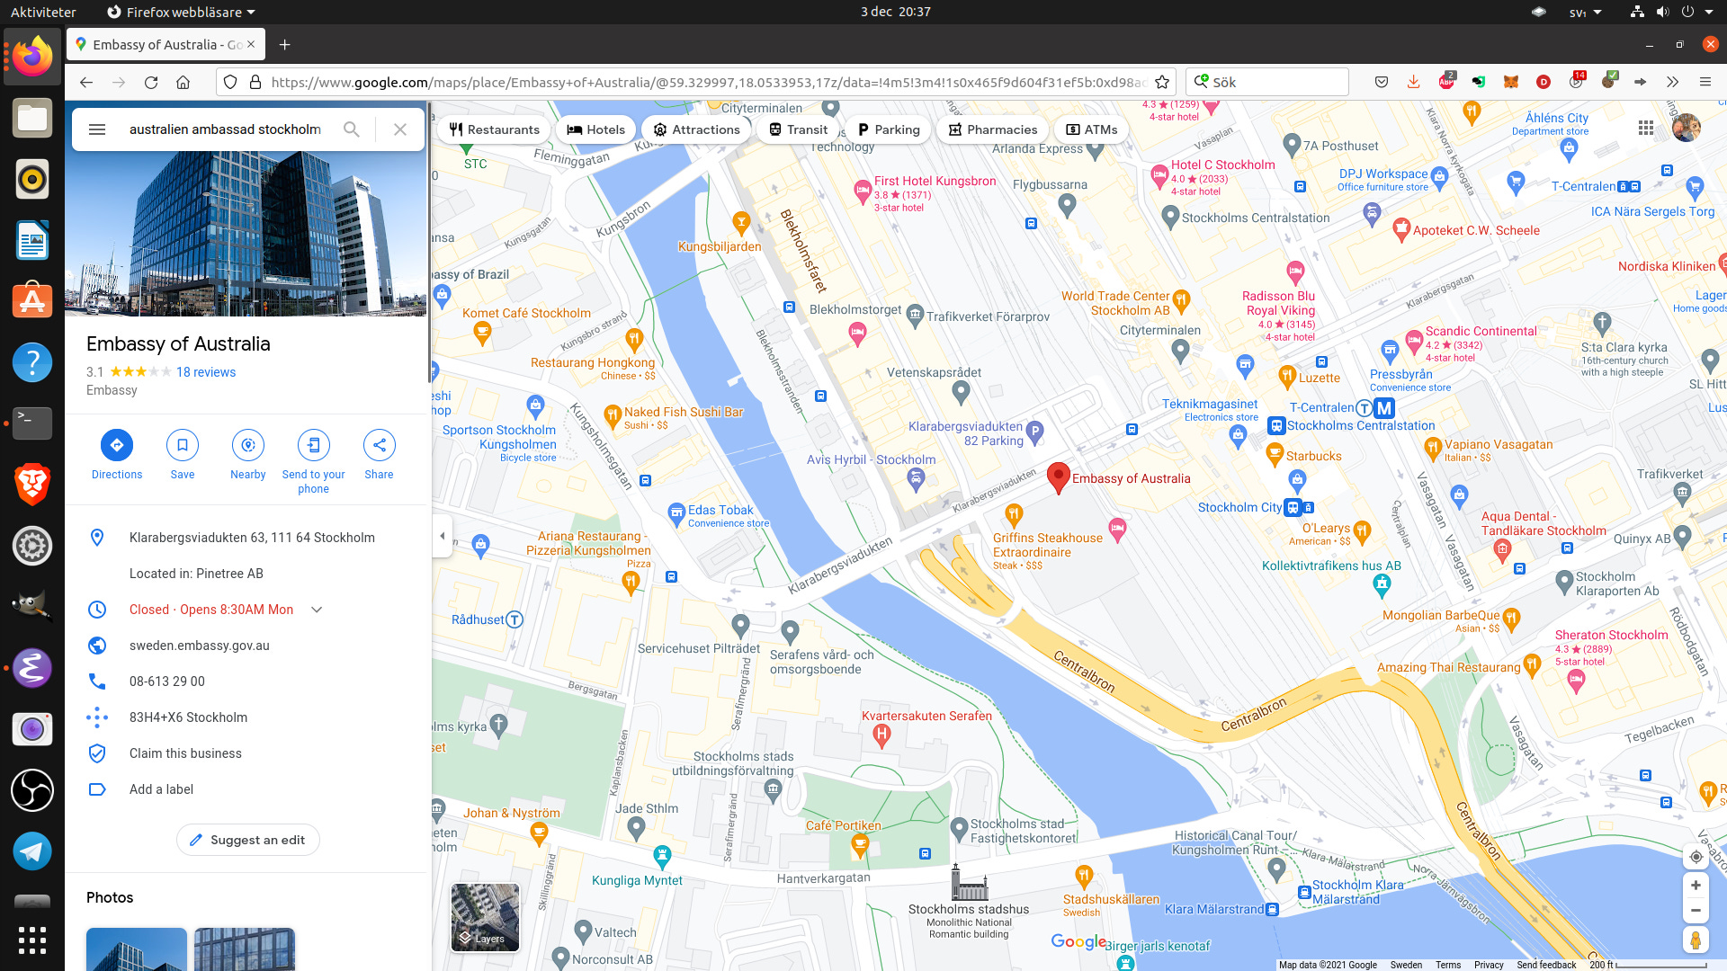This screenshot has height=971, width=1727.
Task: Launch Brave browser from the dock
Action: coord(32,485)
